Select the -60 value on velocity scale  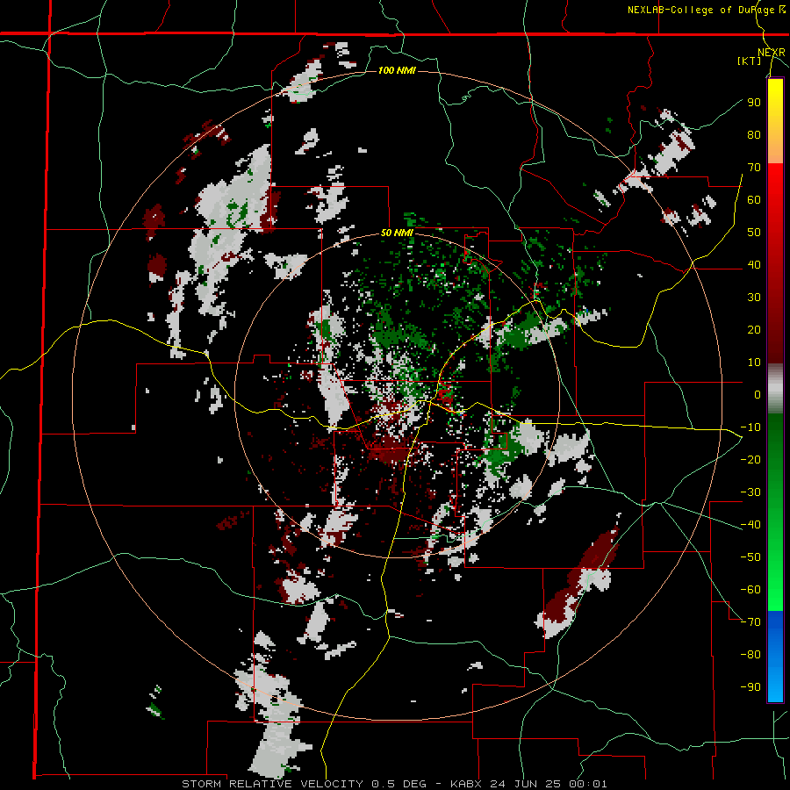click(x=750, y=590)
